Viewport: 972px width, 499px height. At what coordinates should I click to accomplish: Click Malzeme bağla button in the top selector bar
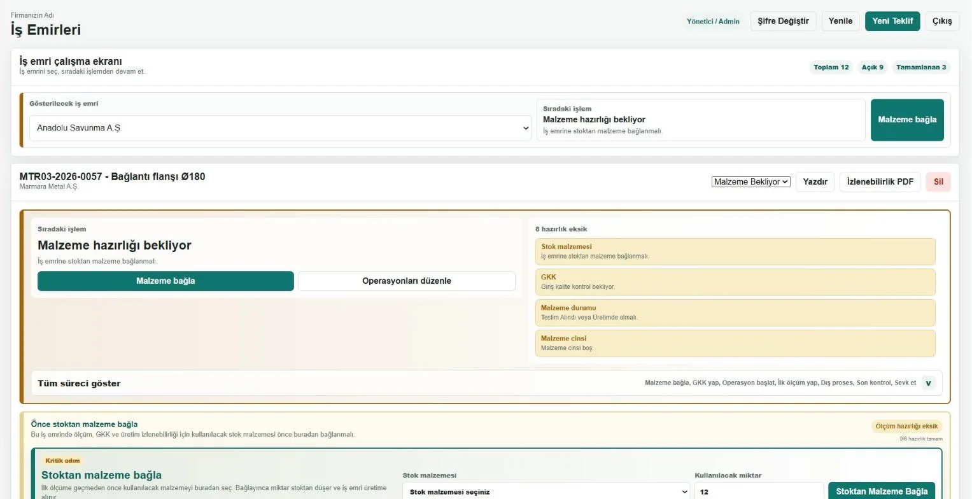(x=907, y=120)
